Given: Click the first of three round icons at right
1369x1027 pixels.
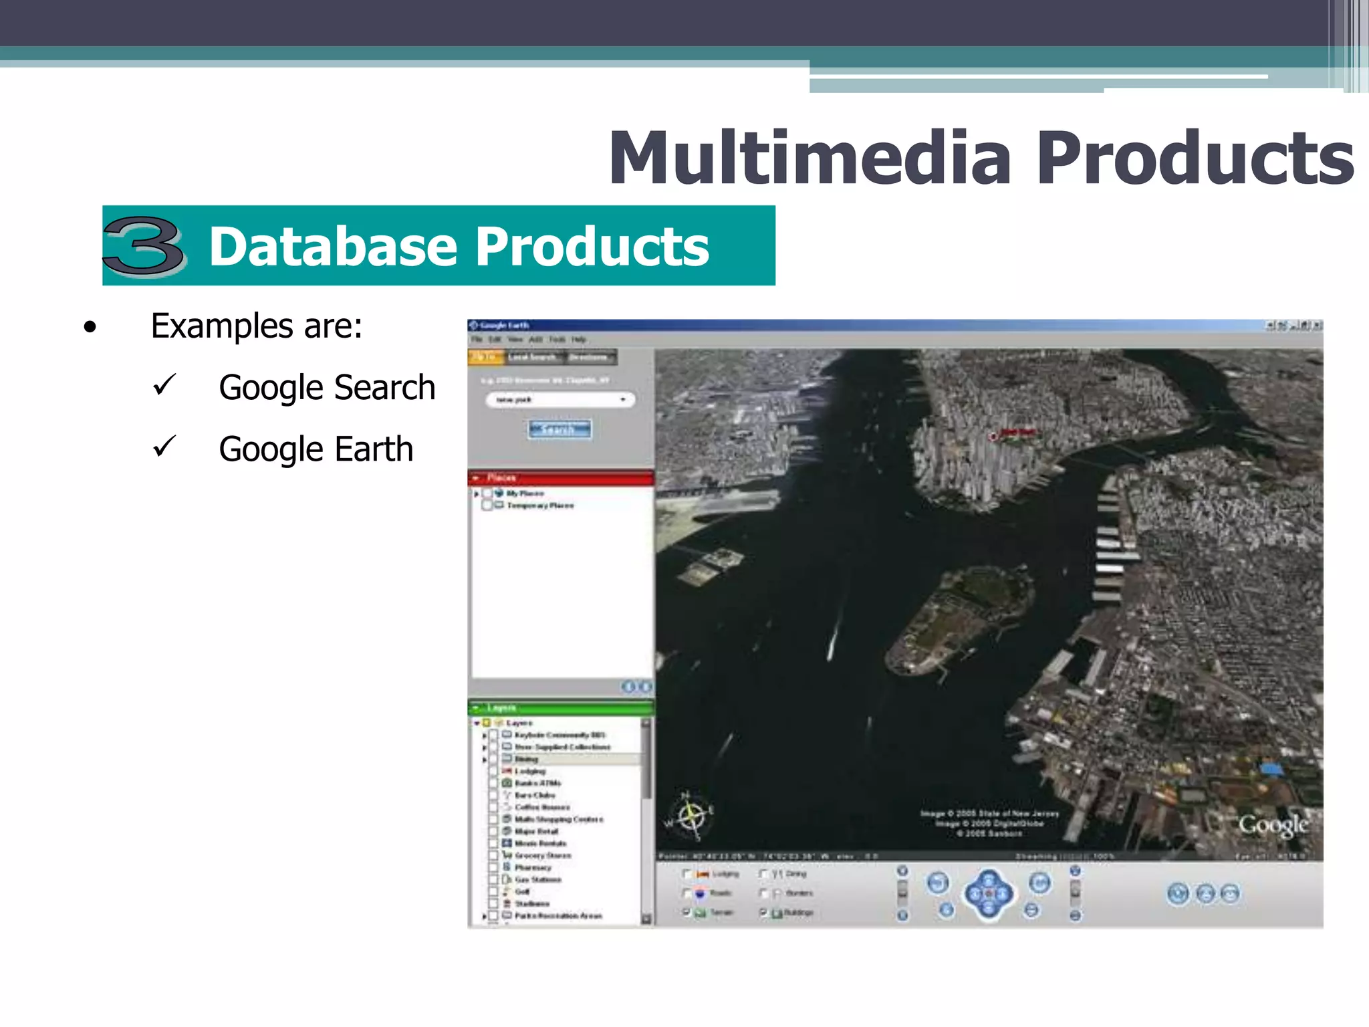Looking at the screenshot, I should [x=1178, y=894].
